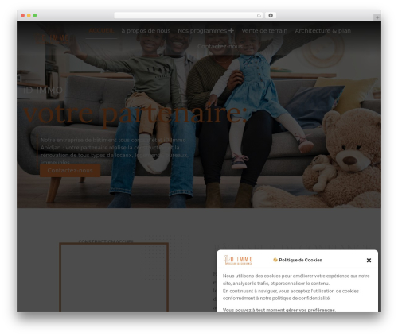Open the 'à propos de nous' page
This screenshot has width=398, height=336.
[x=146, y=31]
